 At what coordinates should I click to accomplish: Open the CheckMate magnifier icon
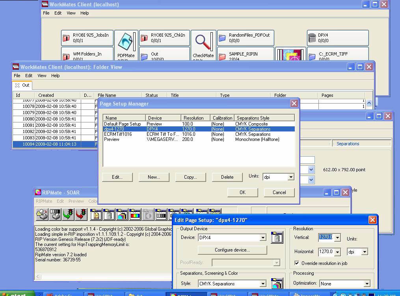pos(203,41)
